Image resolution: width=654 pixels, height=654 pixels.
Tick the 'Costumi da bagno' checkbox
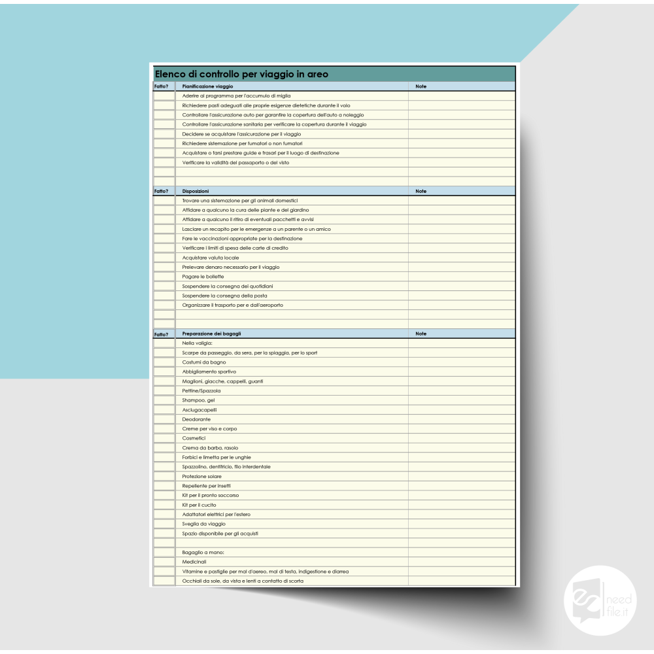point(164,362)
